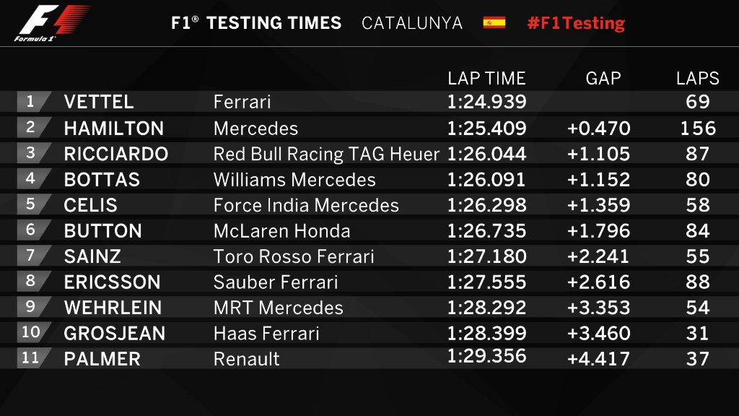This screenshot has width=739, height=416.
Task: Click the position 1 badge
Action: click(x=31, y=102)
